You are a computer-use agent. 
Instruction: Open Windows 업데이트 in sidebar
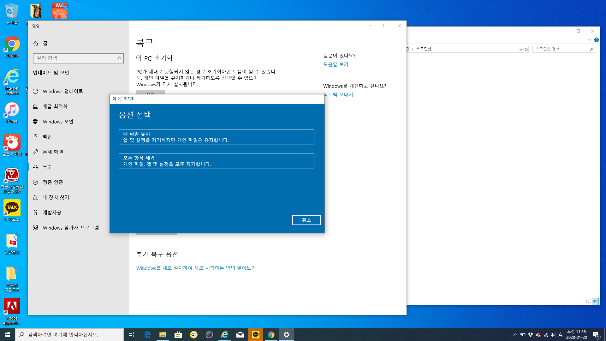(x=62, y=91)
